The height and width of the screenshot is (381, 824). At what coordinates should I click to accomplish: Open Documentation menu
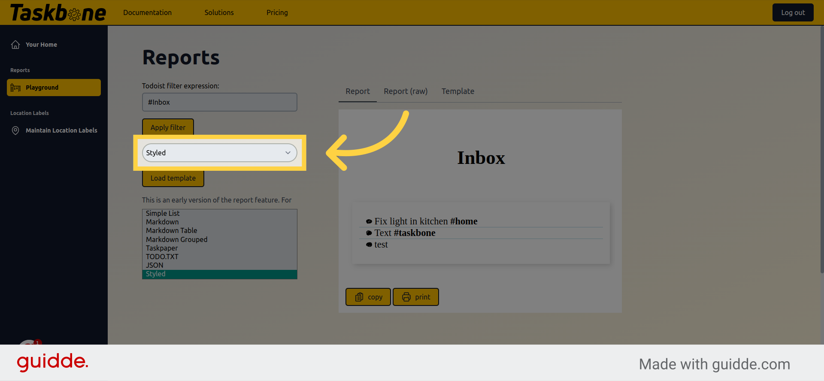147,12
